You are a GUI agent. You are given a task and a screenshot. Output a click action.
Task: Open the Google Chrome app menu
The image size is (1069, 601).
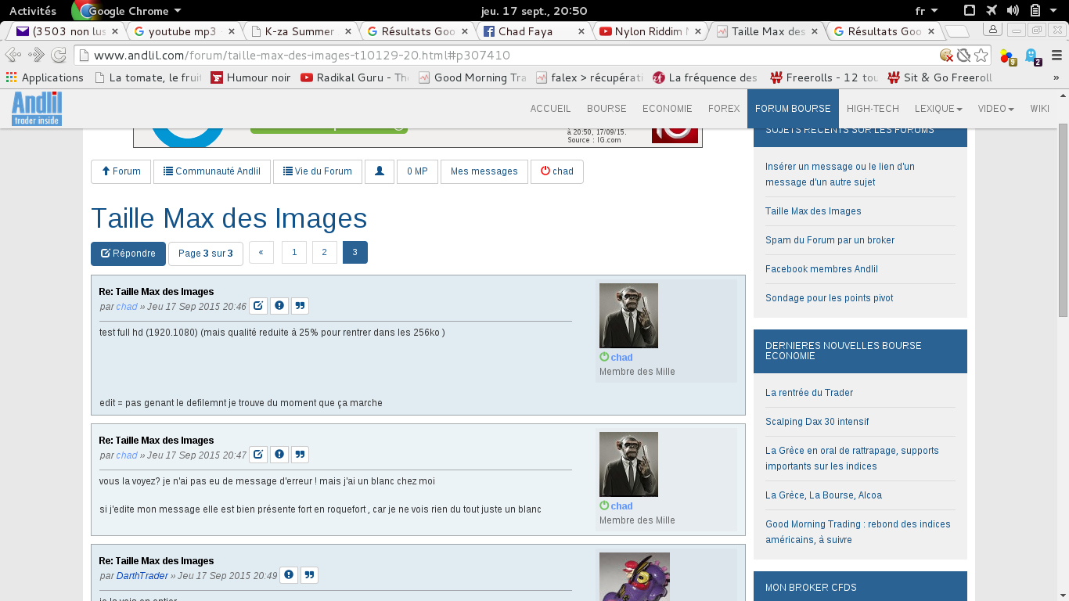[x=128, y=11]
